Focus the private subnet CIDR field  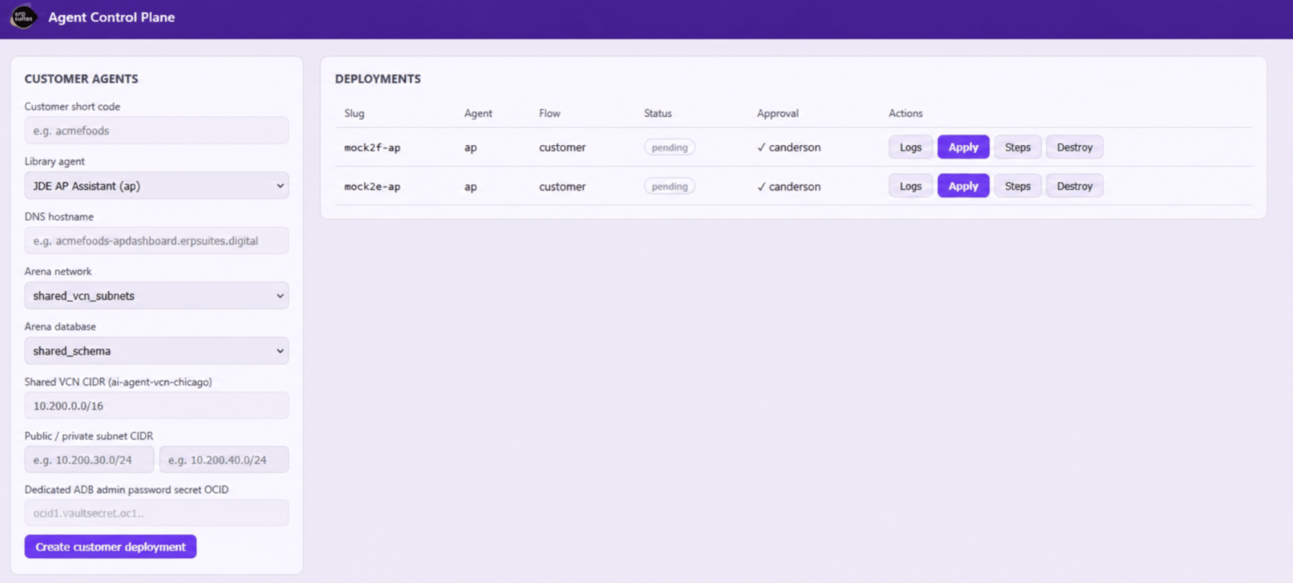224,460
